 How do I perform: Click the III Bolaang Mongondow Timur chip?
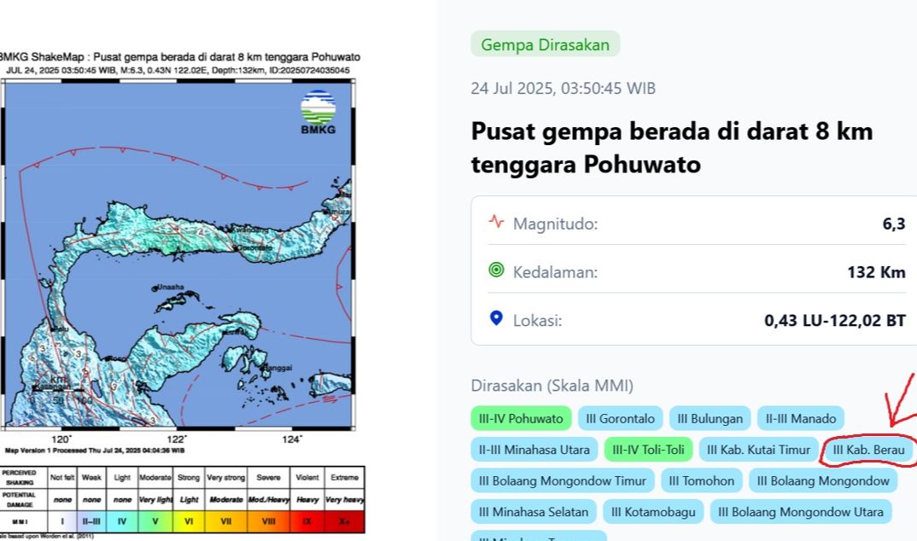click(563, 480)
